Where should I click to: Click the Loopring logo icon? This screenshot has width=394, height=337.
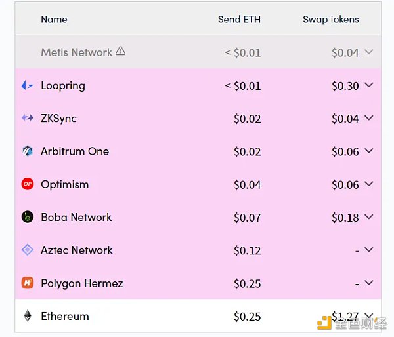[27, 85]
